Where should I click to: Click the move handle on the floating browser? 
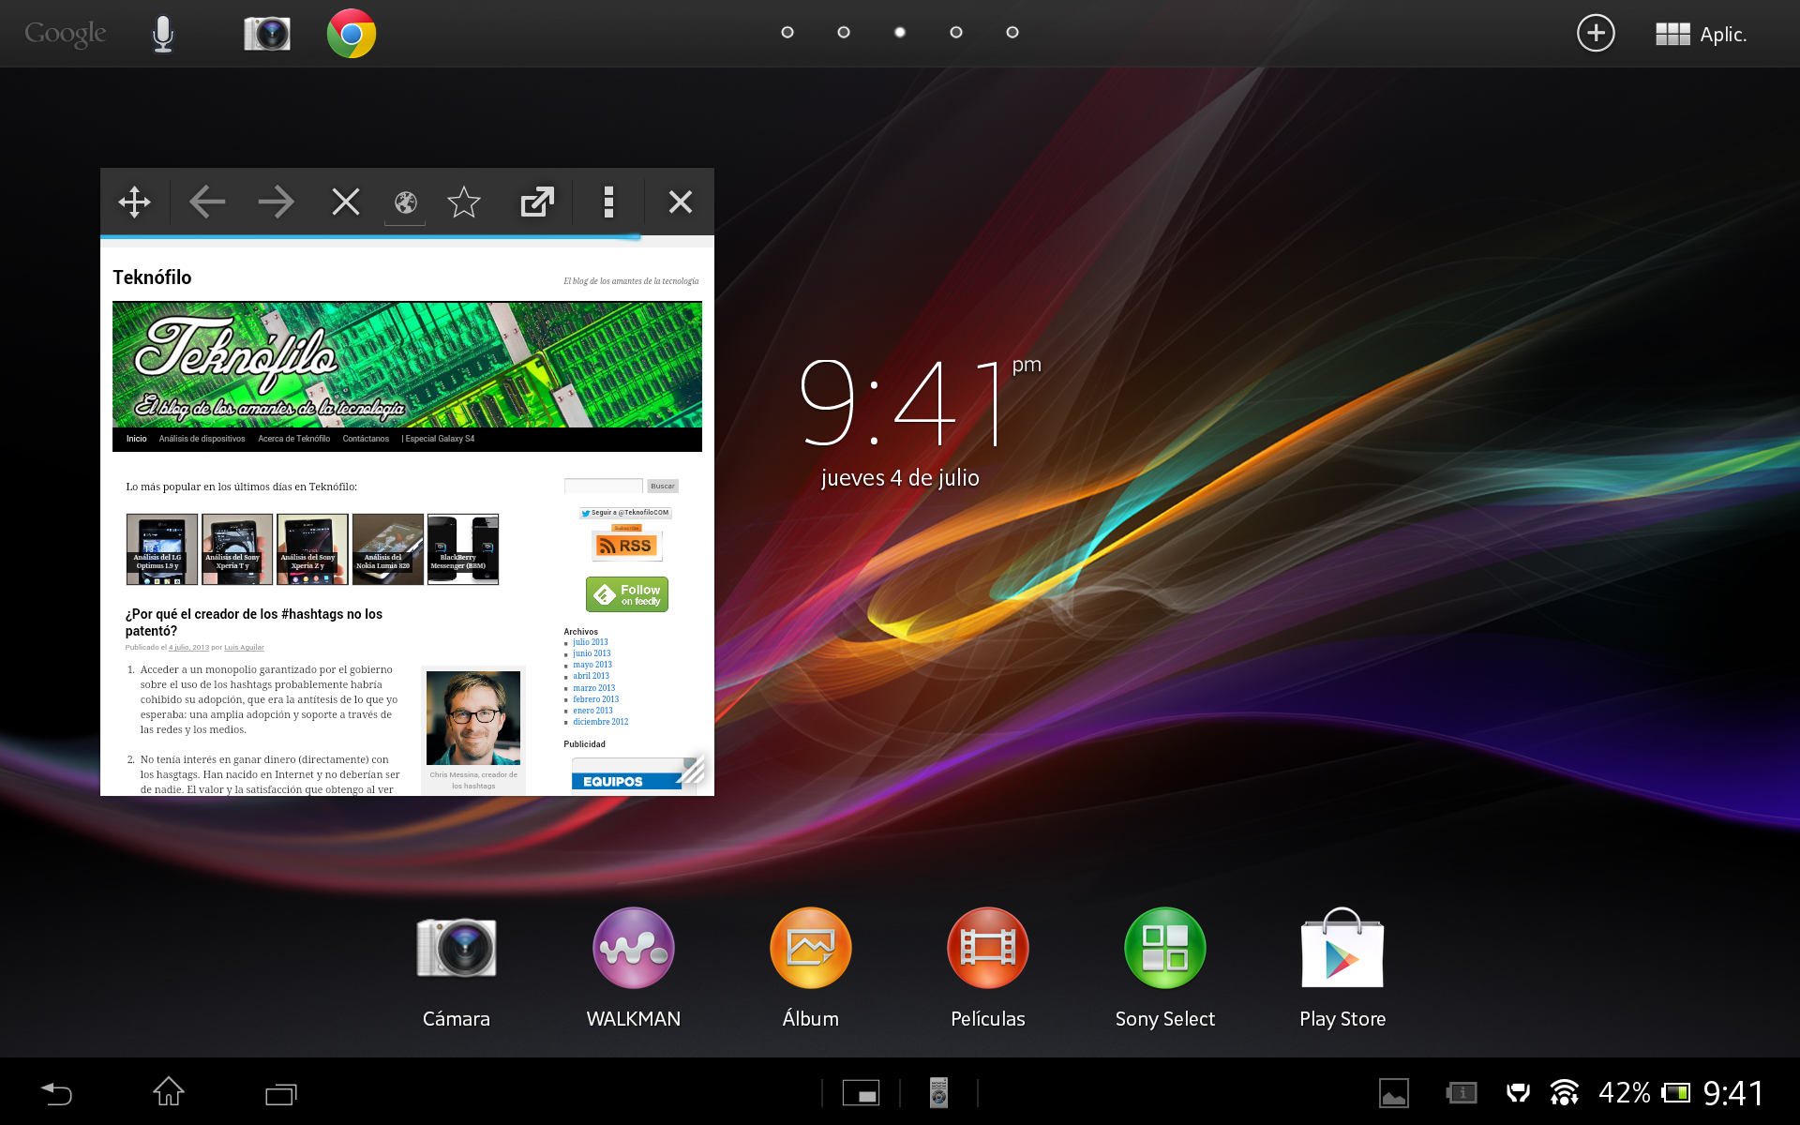[135, 202]
